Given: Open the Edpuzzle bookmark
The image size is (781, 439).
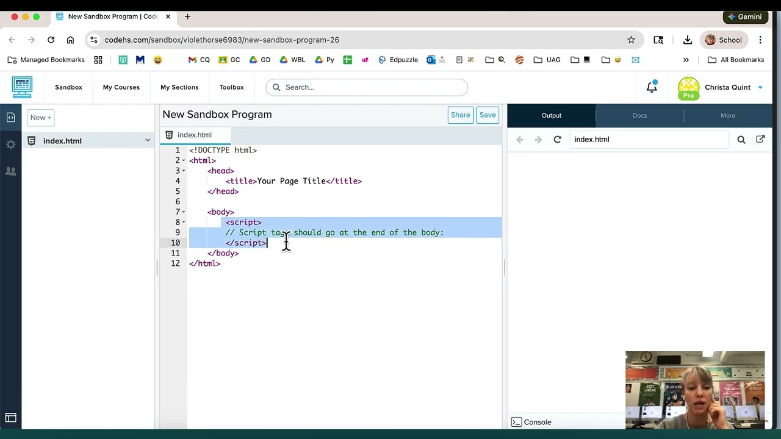Looking at the screenshot, I should pos(398,60).
